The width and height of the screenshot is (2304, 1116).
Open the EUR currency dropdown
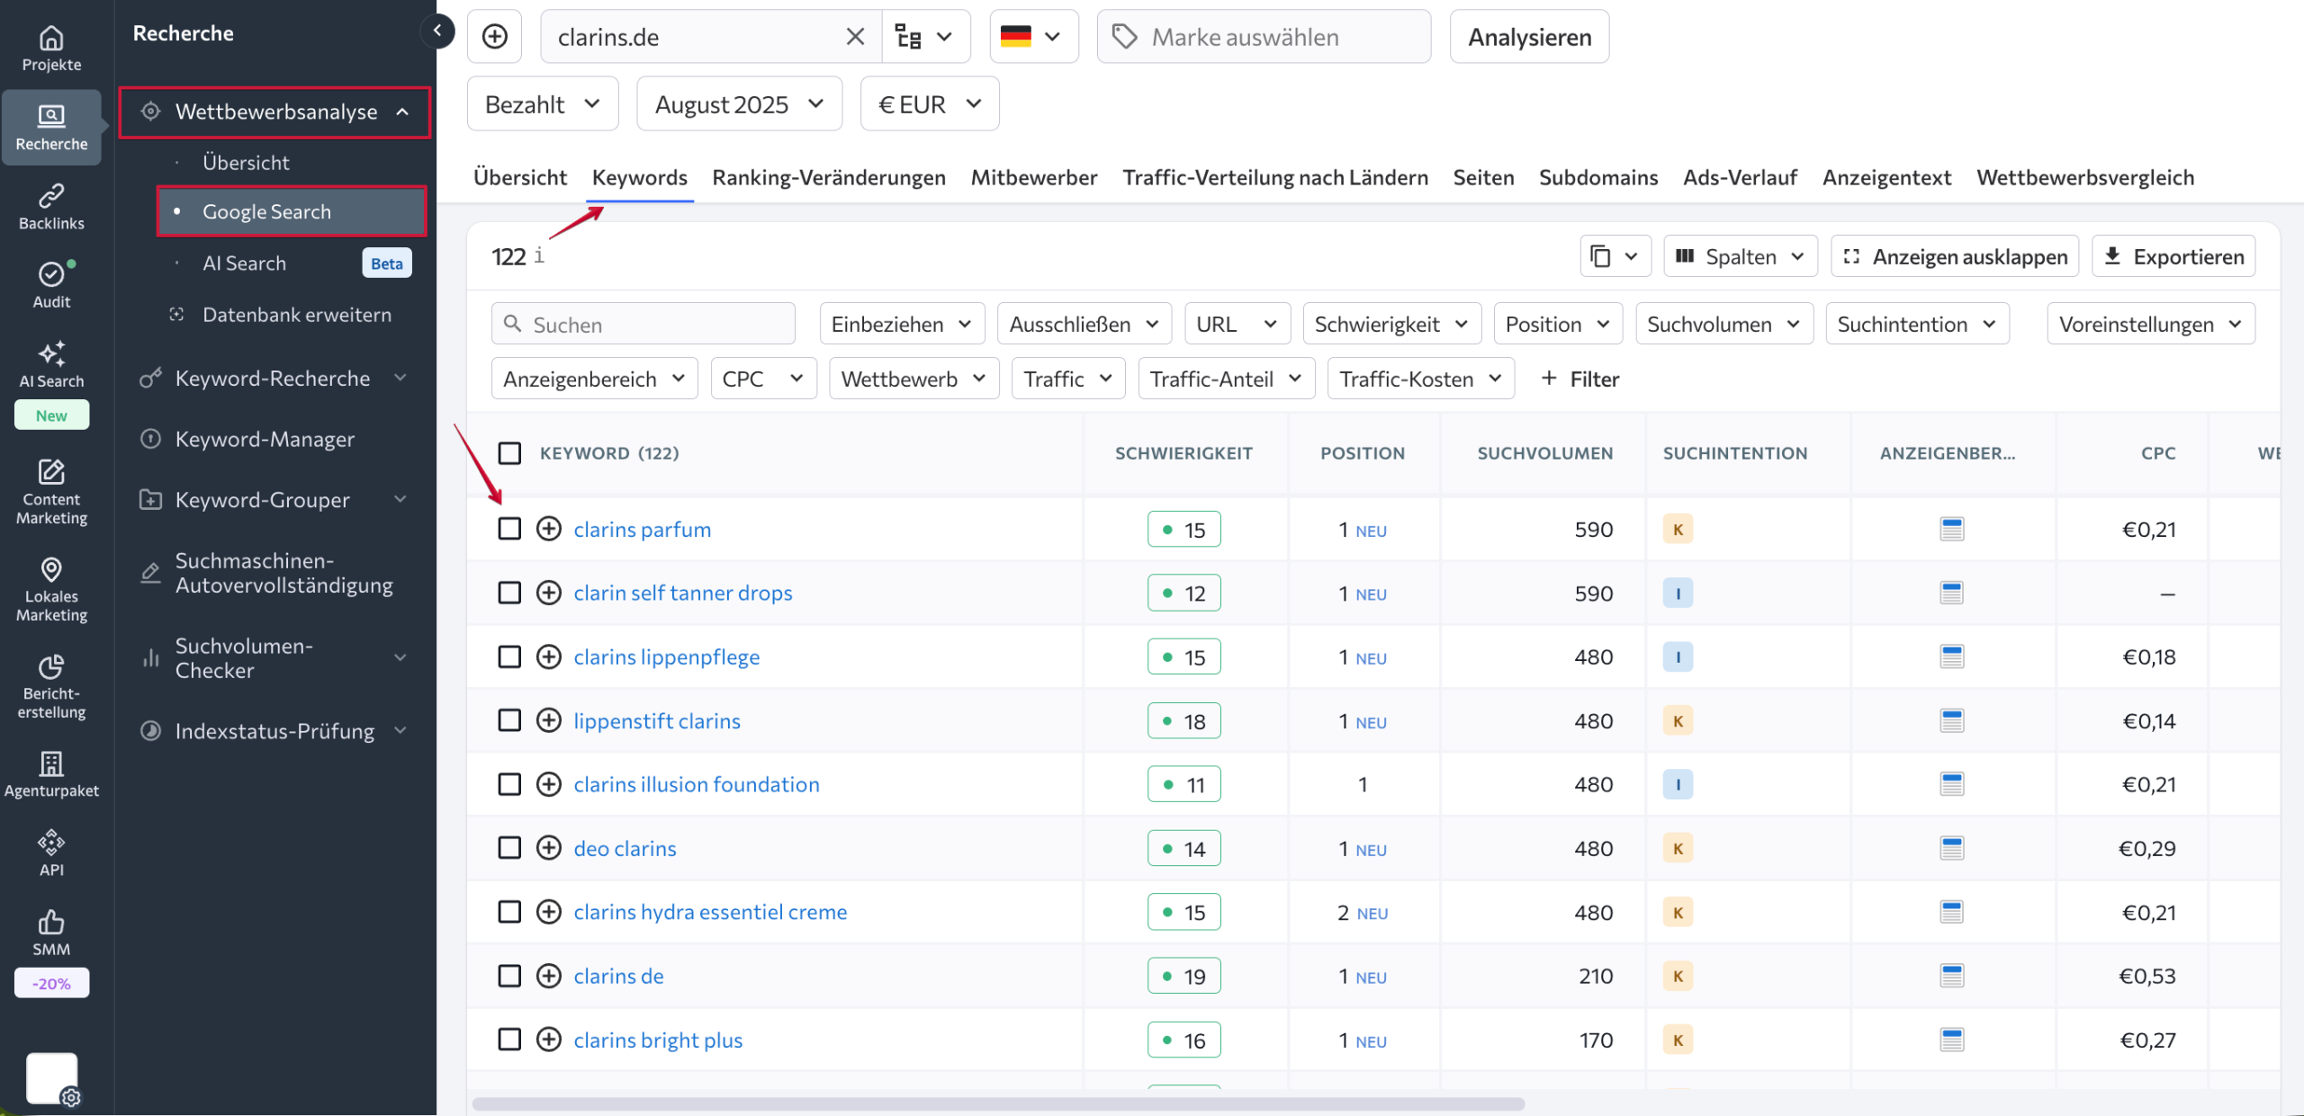point(930,104)
